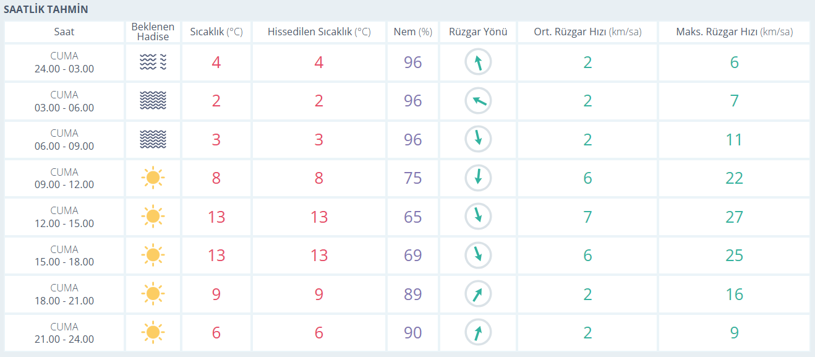
Task: Click the sunny icon for 15.00 - 18.00
Action: 153,256
